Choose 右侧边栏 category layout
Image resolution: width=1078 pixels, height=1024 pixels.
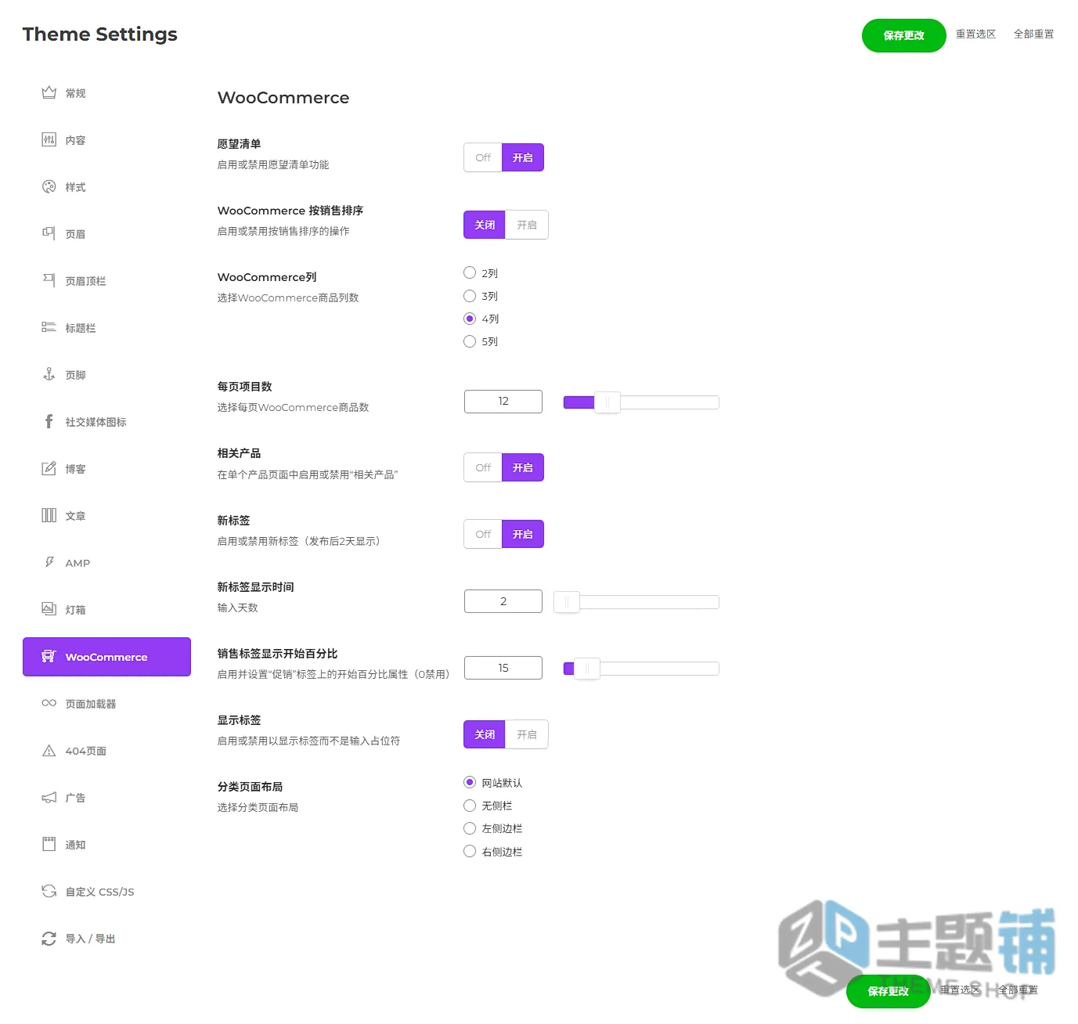(470, 851)
